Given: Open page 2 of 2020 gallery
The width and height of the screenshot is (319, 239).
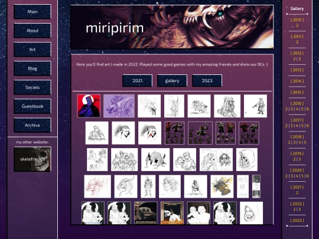Looking at the screenshot, I should point(287,176).
